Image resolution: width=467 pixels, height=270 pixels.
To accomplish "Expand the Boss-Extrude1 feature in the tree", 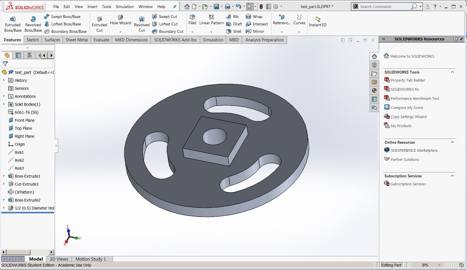I will 3,176.
